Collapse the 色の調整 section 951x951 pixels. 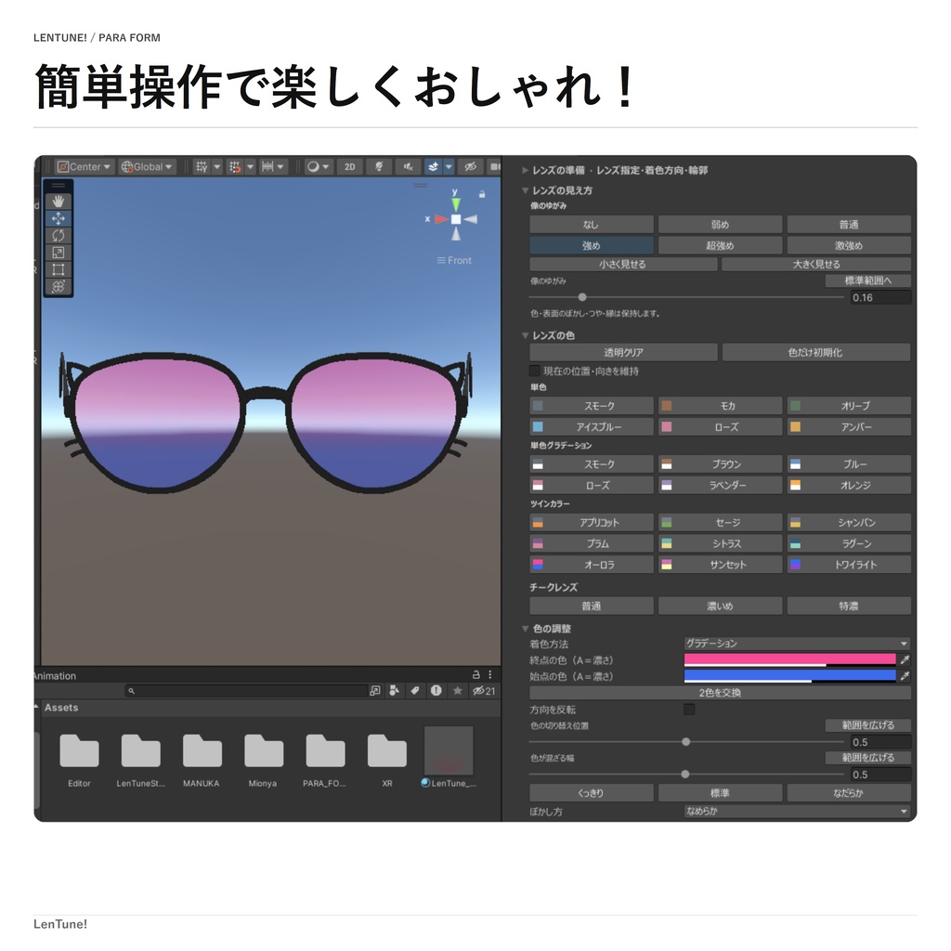pyautogui.click(x=526, y=629)
